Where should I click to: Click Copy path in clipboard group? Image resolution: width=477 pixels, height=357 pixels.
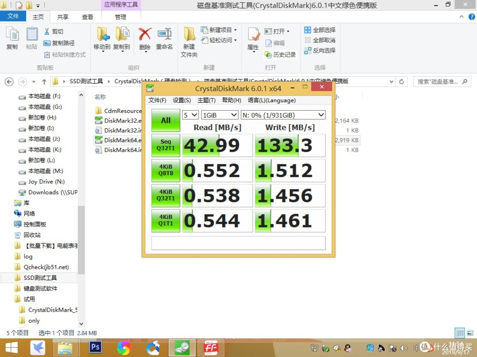(59, 43)
